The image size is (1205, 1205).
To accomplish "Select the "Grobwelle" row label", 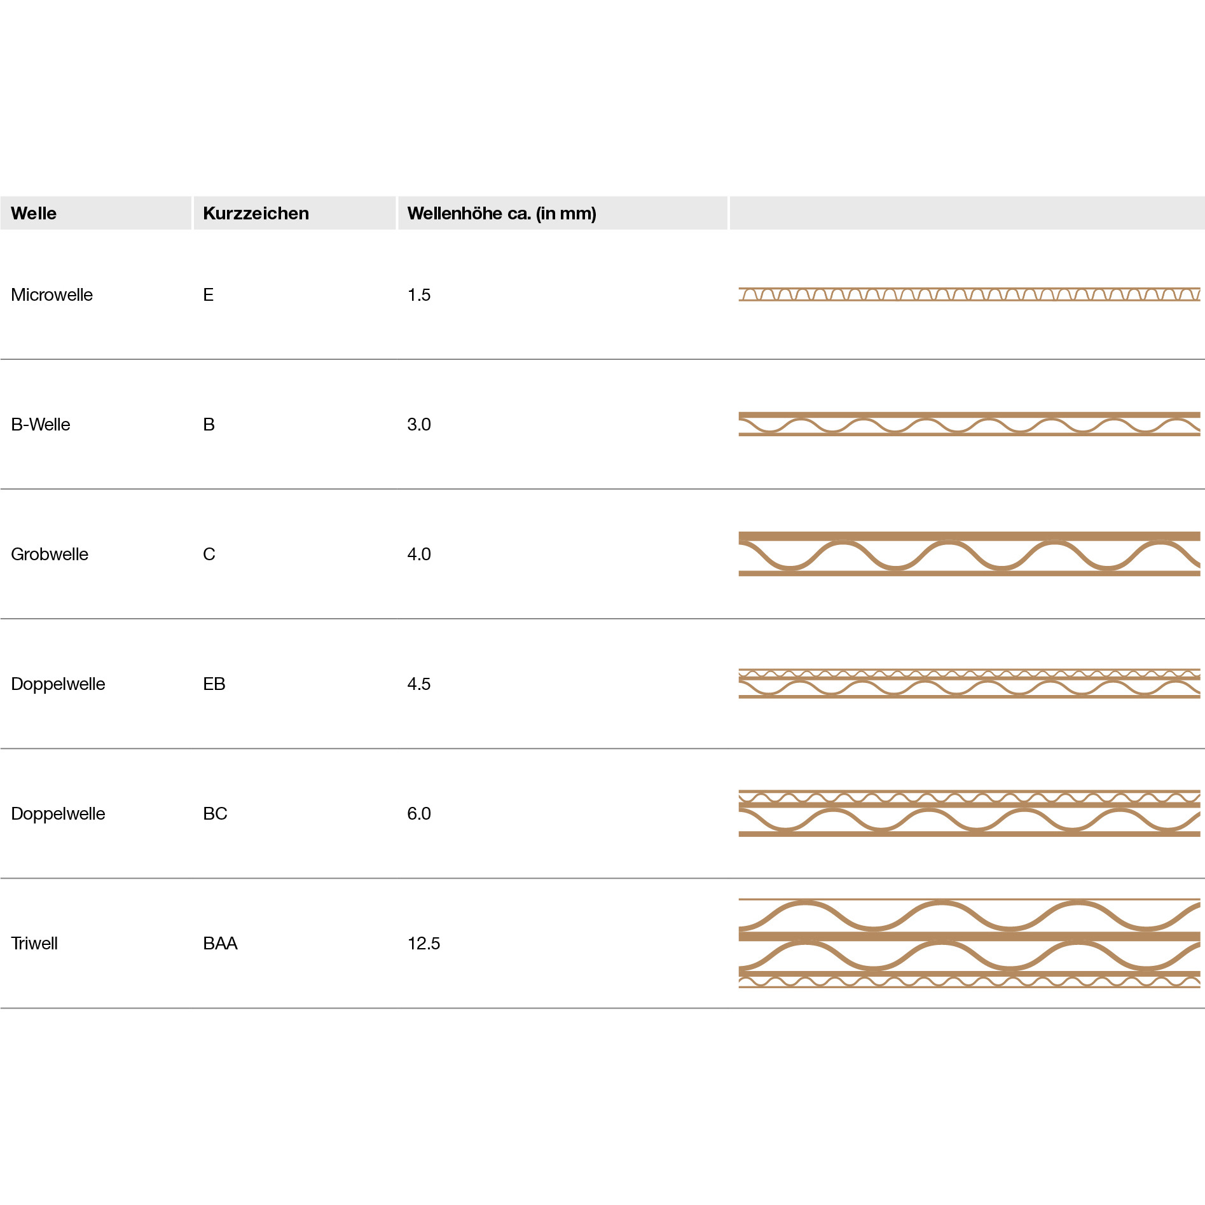I will click(50, 554).
